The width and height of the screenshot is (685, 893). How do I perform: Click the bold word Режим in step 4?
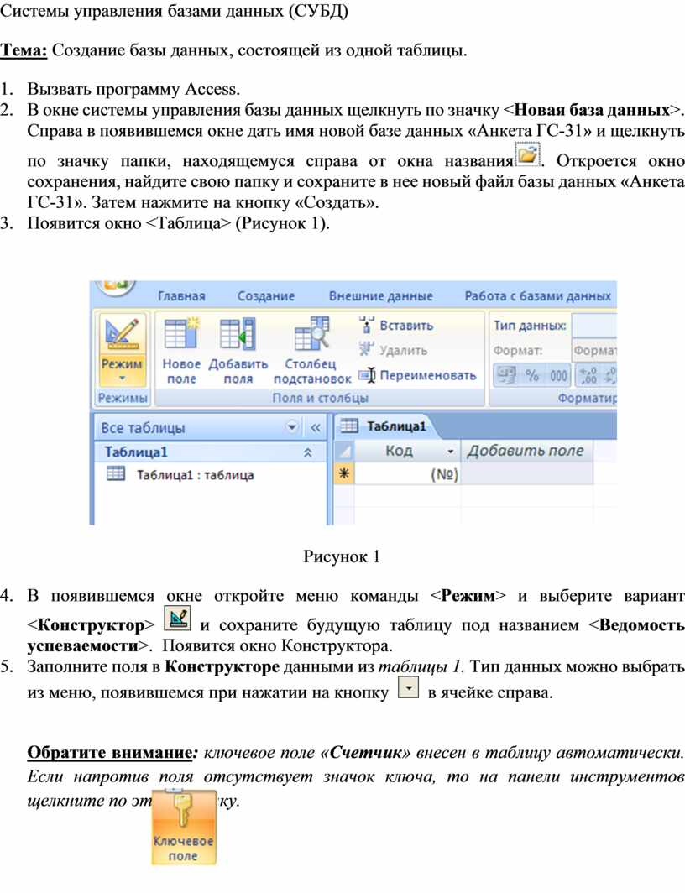click(468, 596)
